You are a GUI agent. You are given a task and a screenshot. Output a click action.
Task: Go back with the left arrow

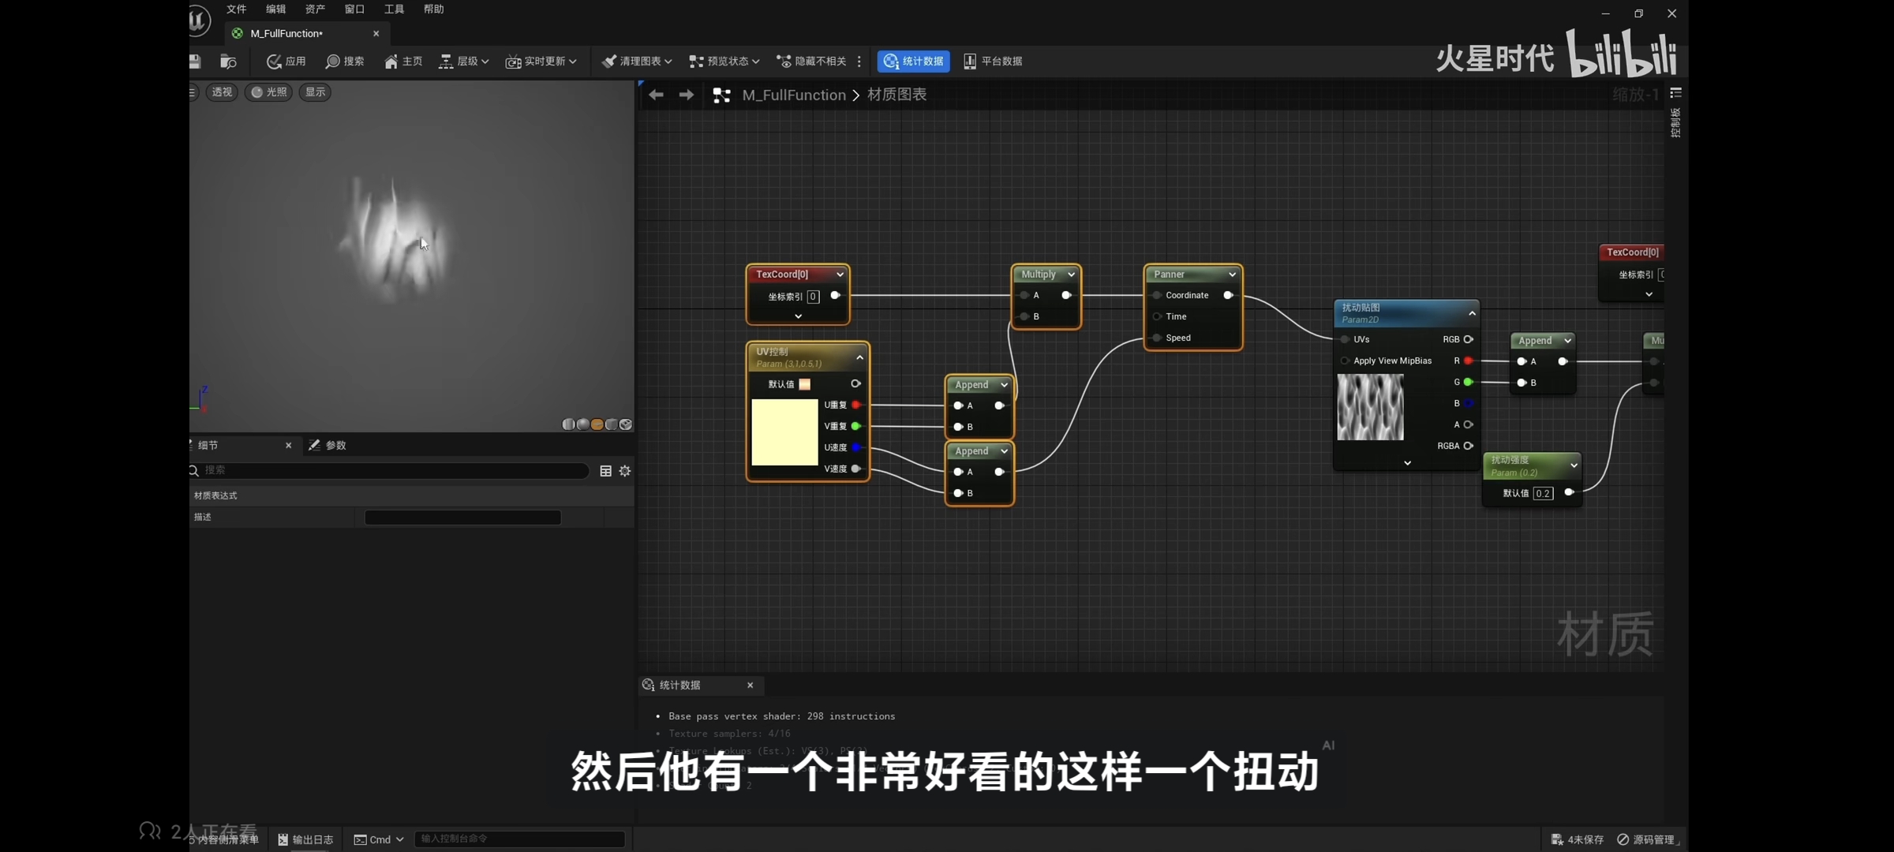pos(656,95)
